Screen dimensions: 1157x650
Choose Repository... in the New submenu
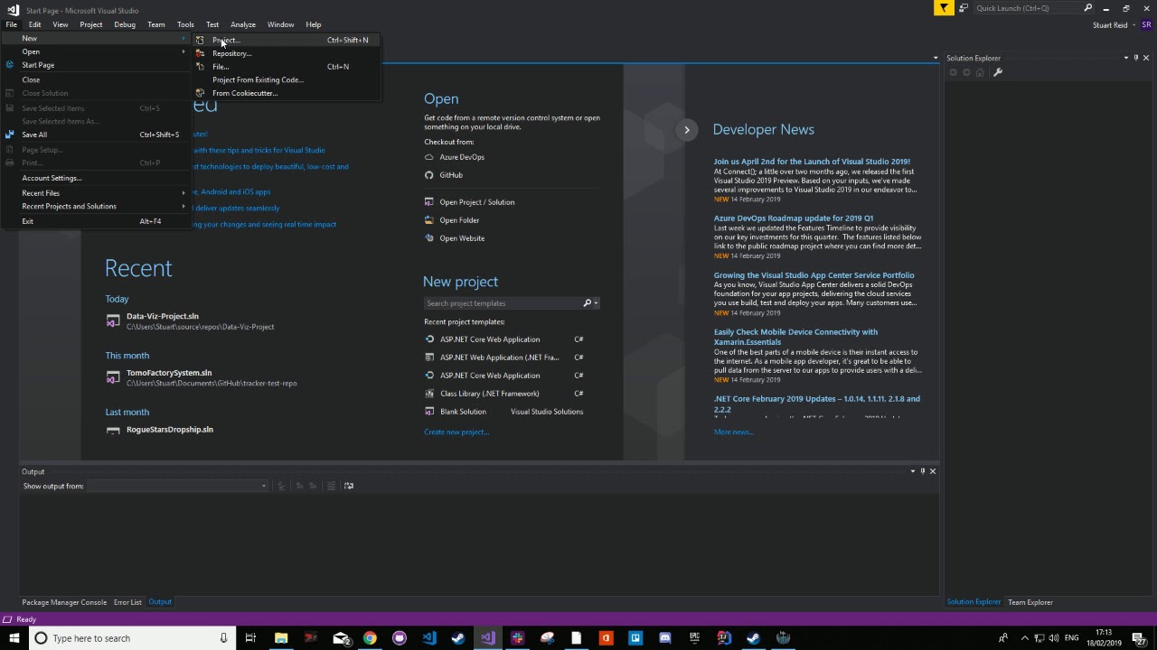coord(286,53)
